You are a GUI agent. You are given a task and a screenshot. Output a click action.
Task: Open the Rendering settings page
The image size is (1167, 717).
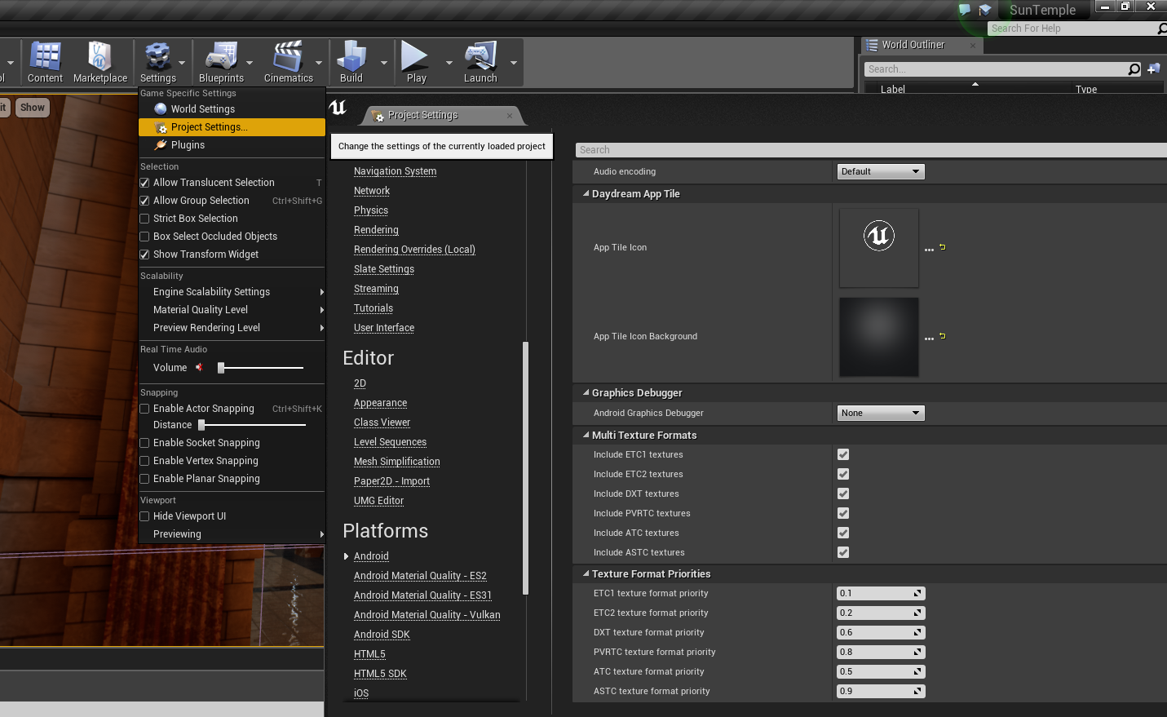tap(376, 229)
